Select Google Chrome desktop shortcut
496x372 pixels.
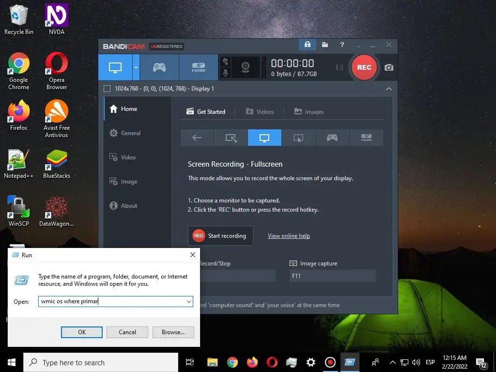click(x=19, y=71)
